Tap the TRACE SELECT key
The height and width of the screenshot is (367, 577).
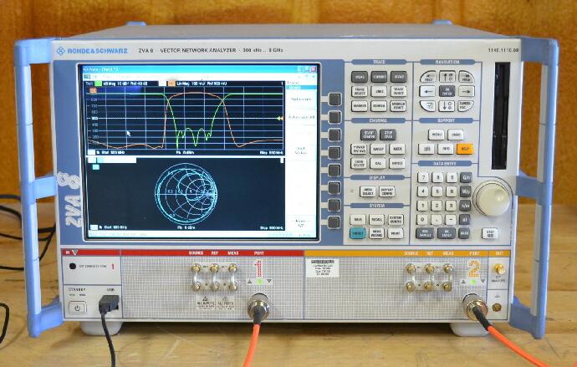(359, 91)
